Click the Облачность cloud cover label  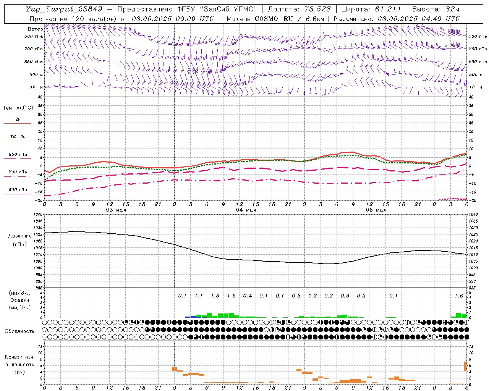[19, 331]
